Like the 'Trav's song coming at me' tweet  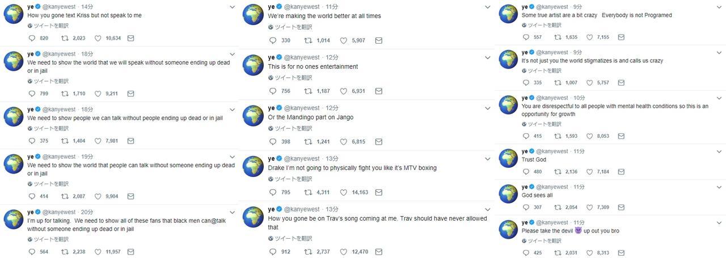click(x=344, y=252)
